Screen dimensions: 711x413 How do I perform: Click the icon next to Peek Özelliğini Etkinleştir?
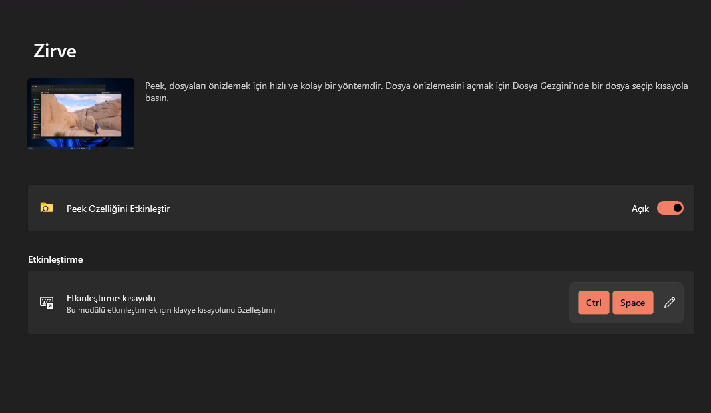coord(46,208)
